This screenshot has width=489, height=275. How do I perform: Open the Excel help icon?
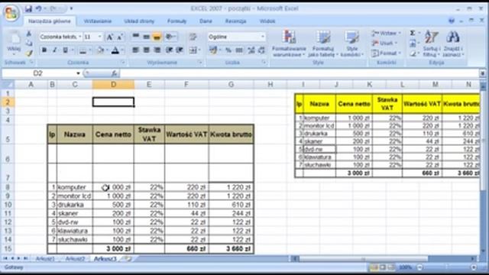(x=452, y=21)
